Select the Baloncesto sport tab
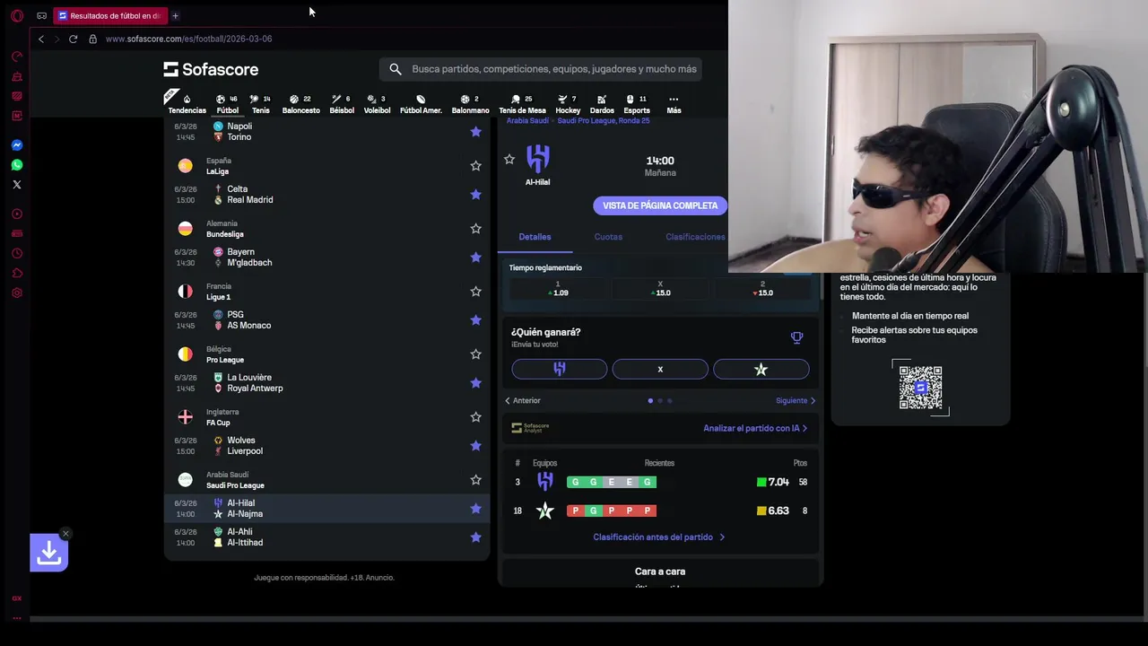This screenshot has height=646, width=1148. point(300,104)
